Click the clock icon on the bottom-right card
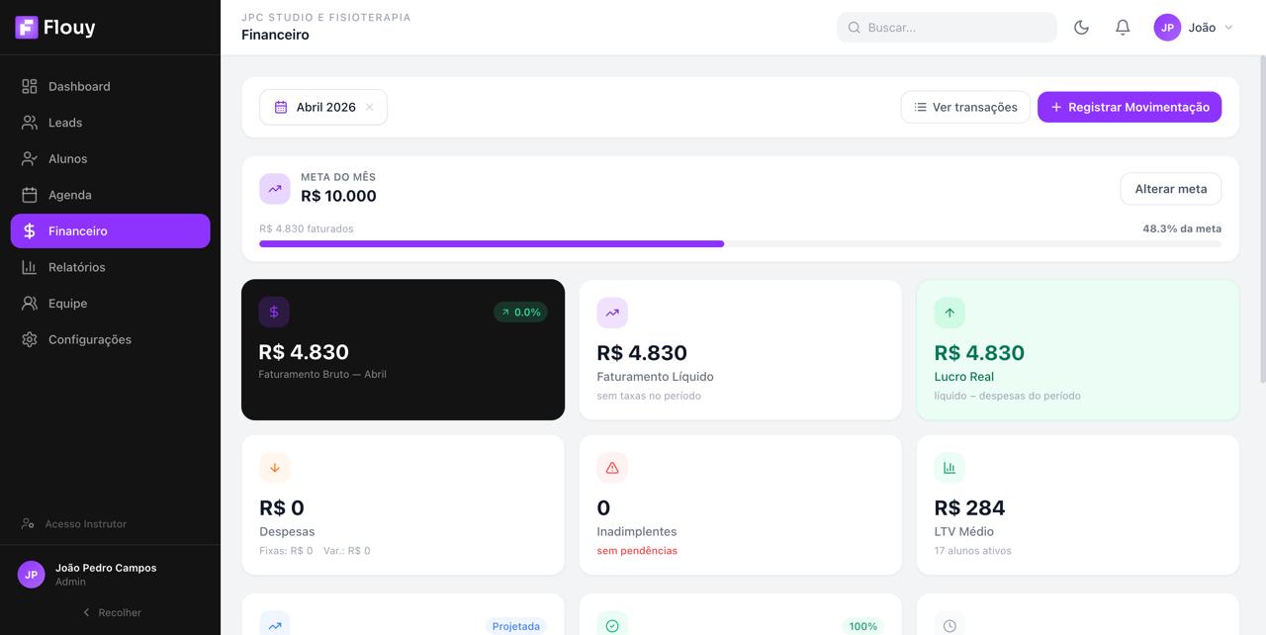The width and height of the screenshot is (1266, 635). click(949, 625)
